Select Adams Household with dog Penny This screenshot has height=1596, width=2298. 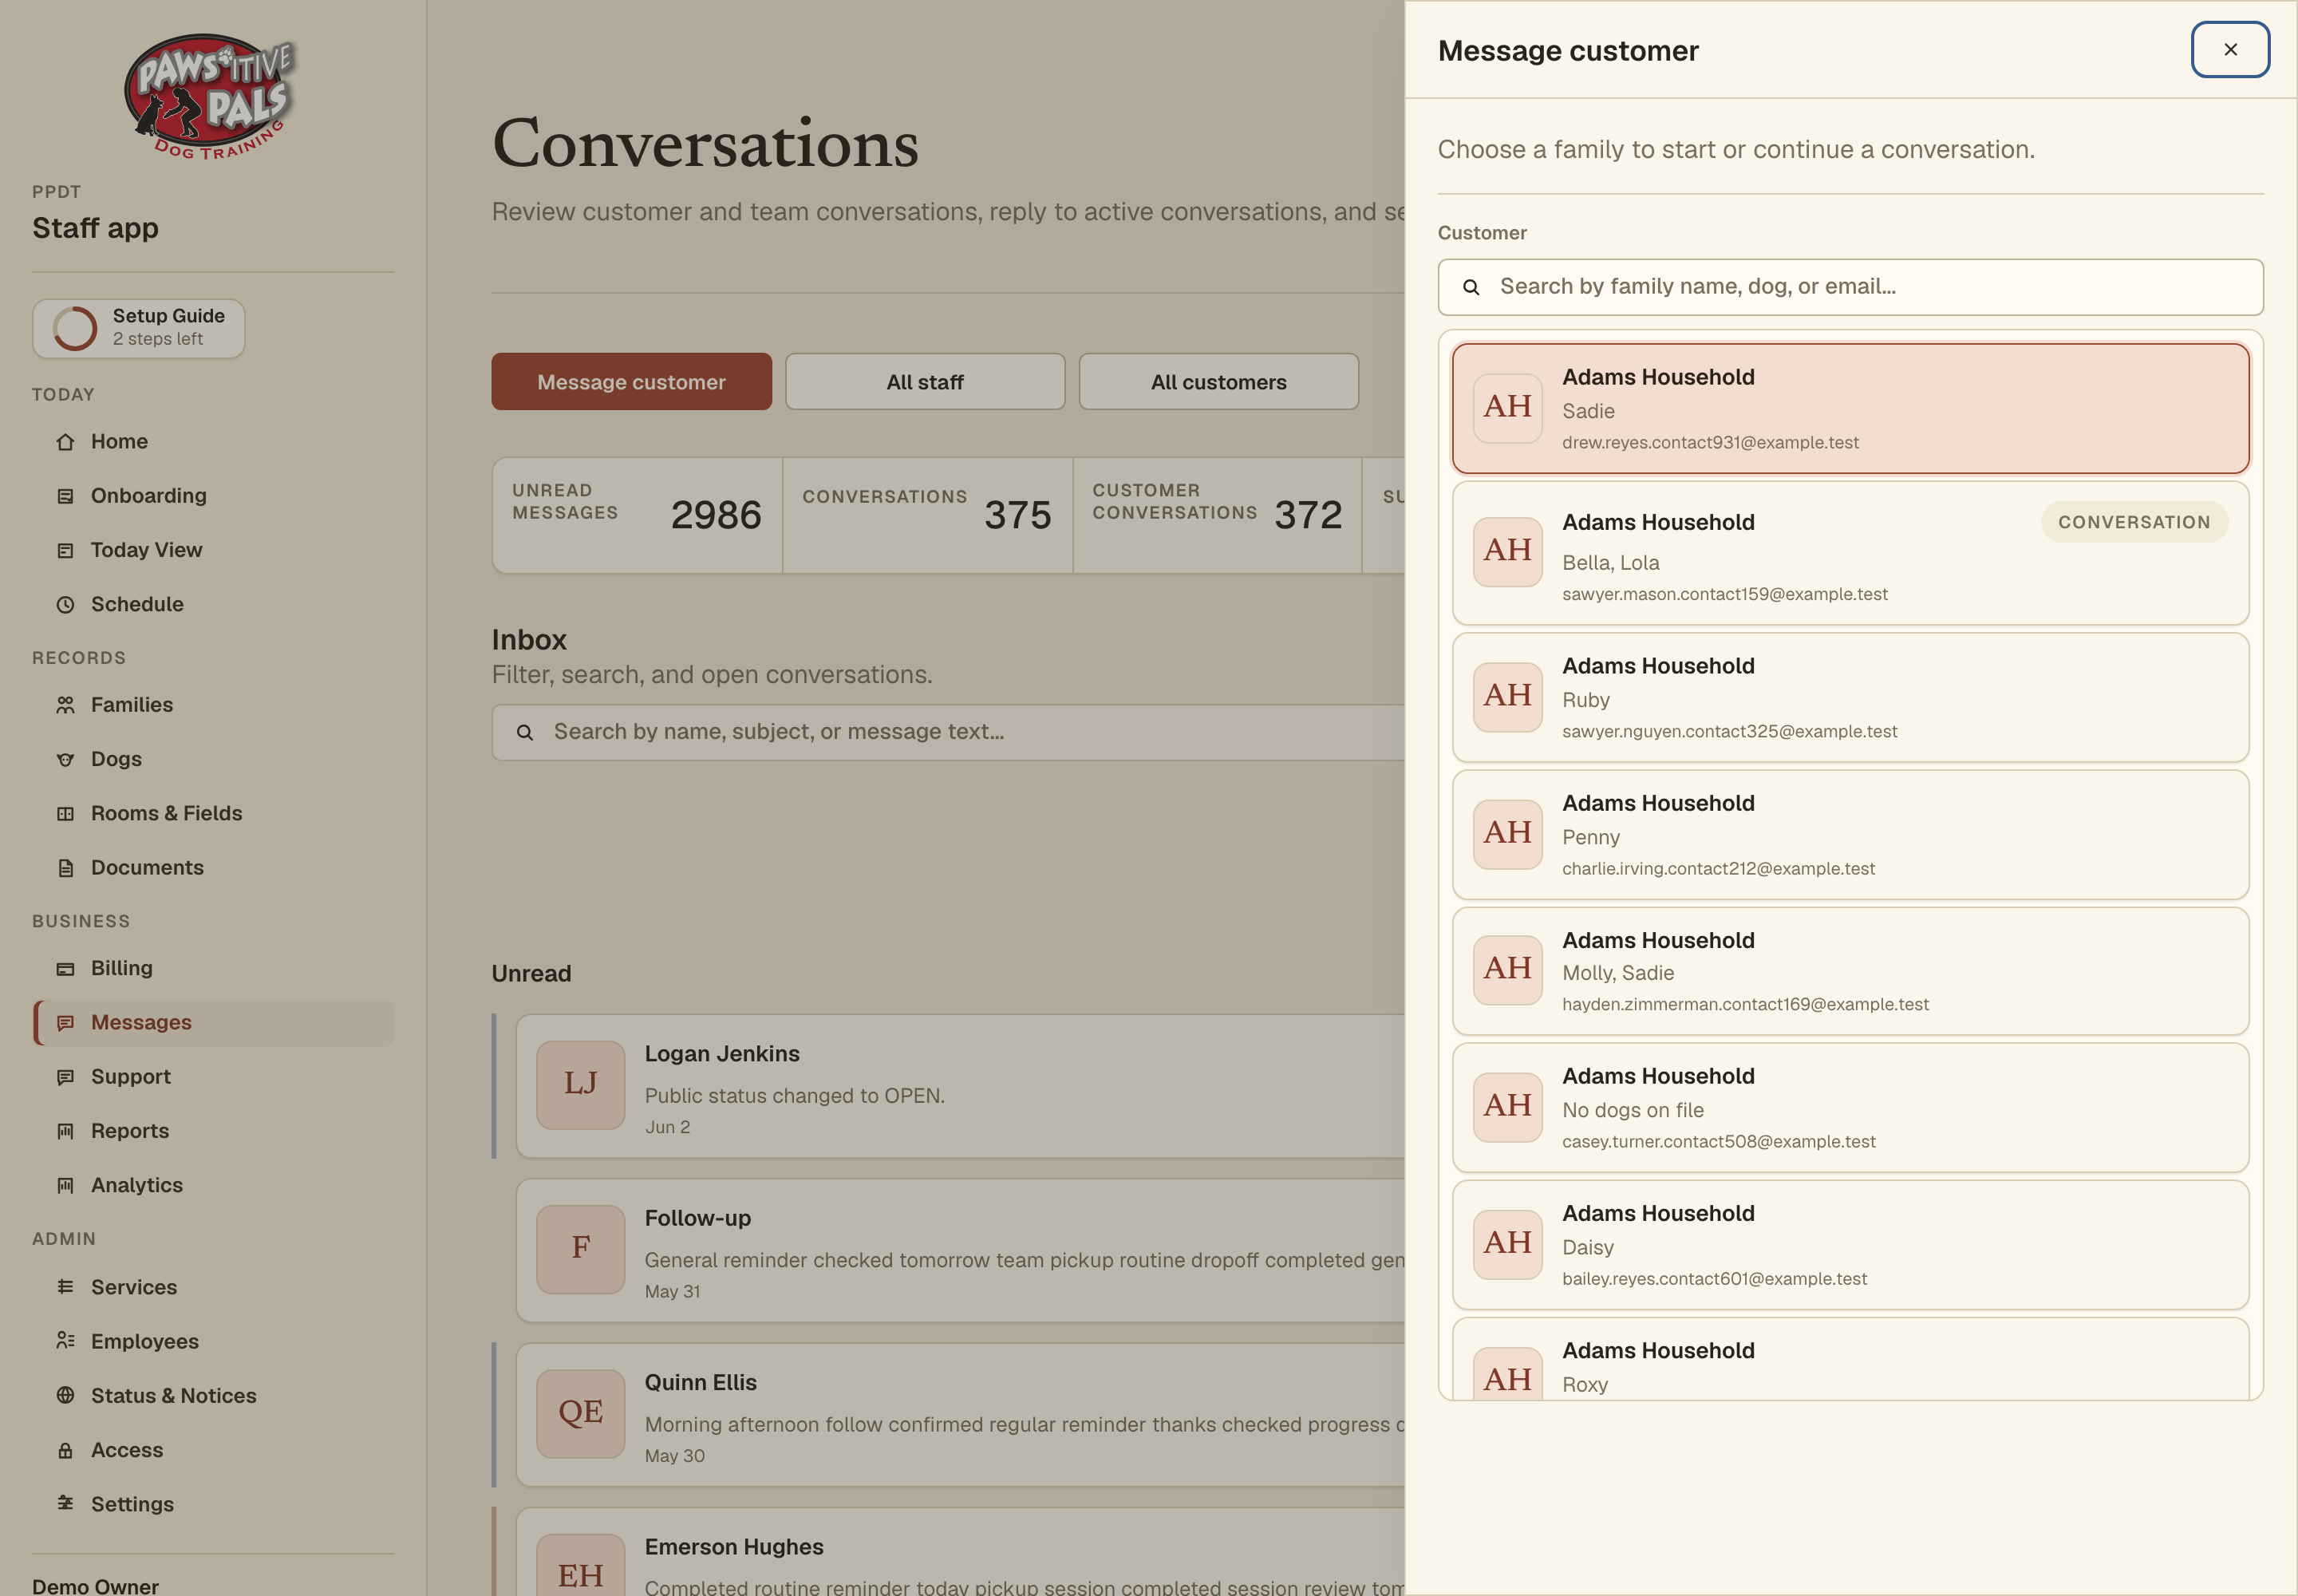1850,835
